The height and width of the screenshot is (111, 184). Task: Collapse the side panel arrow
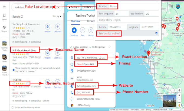[x=117, y=56]
